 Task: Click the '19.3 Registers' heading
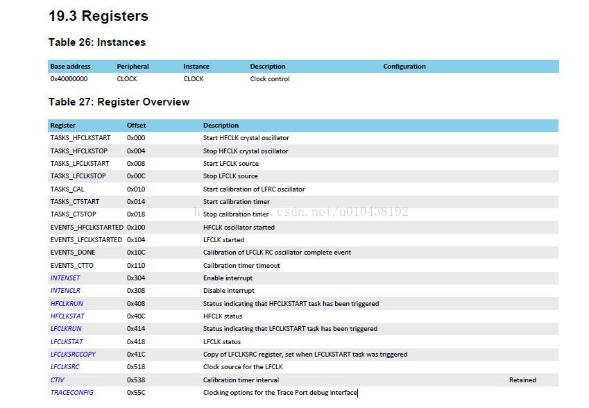pyautogui.click(x=99, y=16)
